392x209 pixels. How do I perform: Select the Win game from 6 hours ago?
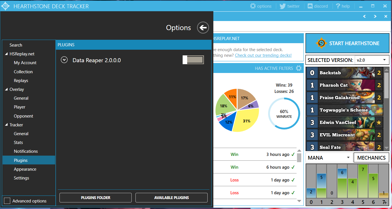click(x=255, y=167)
